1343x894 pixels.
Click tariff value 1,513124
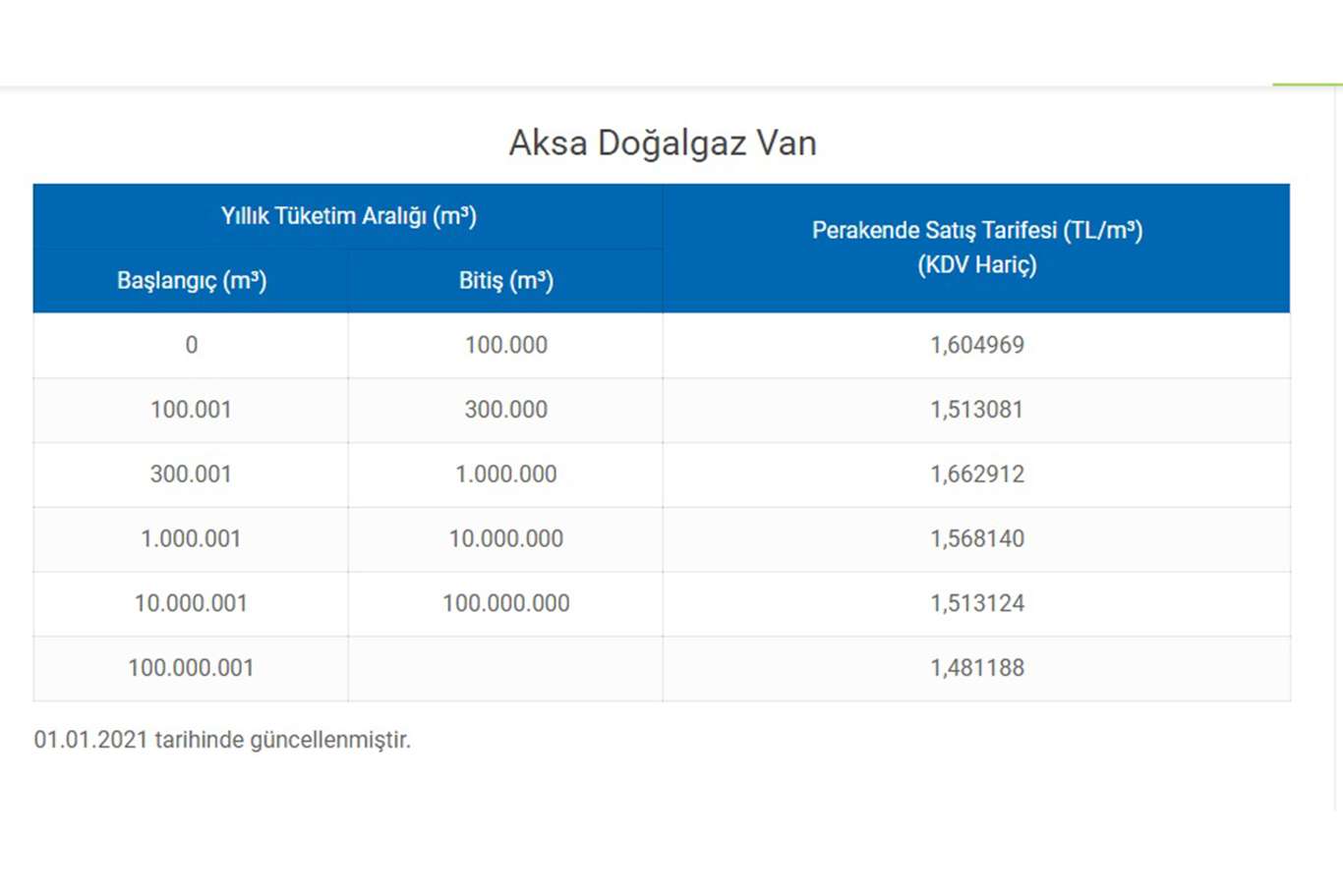976,604
